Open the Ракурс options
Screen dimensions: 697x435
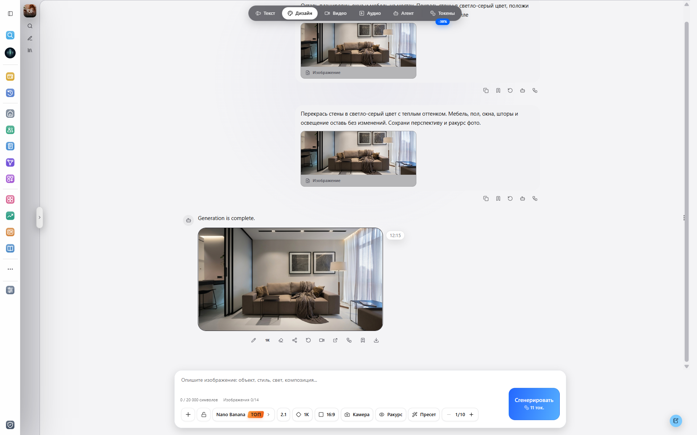pyautogui.click(x=391, y=414)
